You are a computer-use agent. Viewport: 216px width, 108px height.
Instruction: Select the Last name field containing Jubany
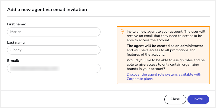[54, 50]
